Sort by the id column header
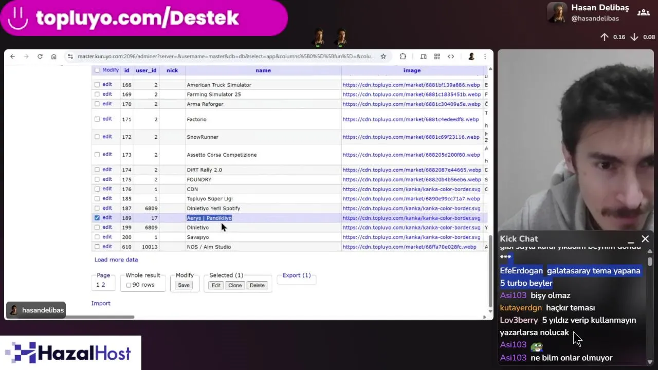This screenshot has height=370, width=658. (126, 70)
